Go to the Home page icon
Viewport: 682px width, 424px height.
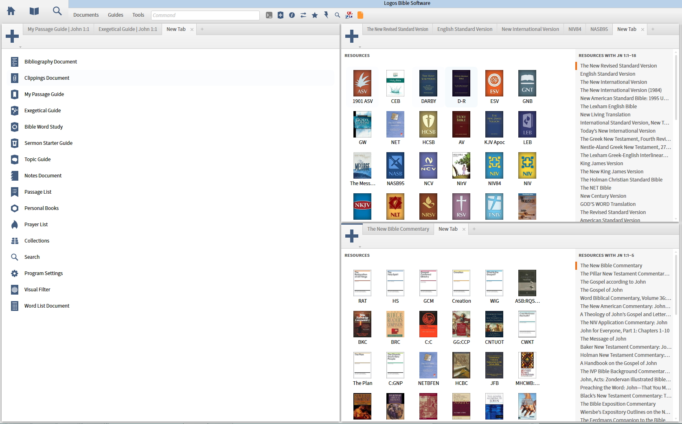click(x=11, y=11)
